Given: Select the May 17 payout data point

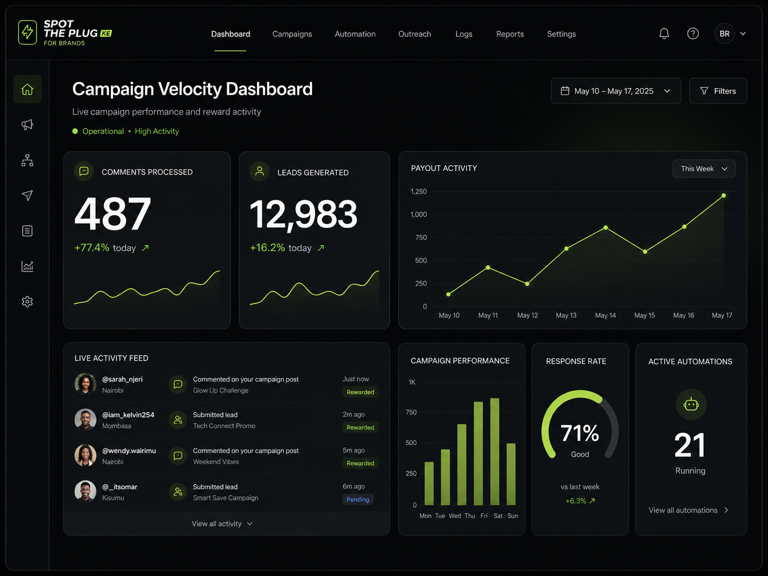Looking at the screenshot, I should (x=723, y=196).
